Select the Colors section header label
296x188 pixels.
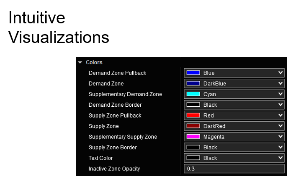94,63
